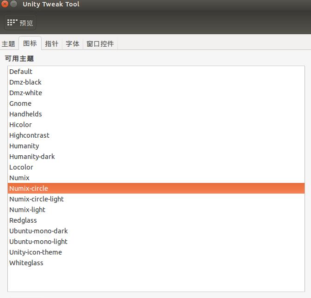Click the highlighted Numix-circle row

[x=156, y=189]
